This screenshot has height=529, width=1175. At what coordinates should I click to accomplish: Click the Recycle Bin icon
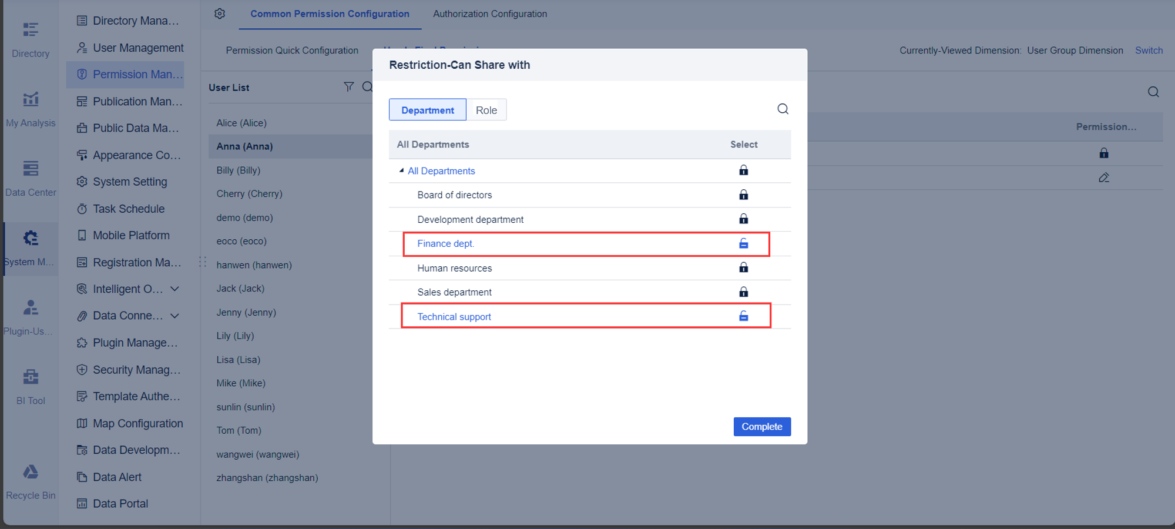pos(30,477)
